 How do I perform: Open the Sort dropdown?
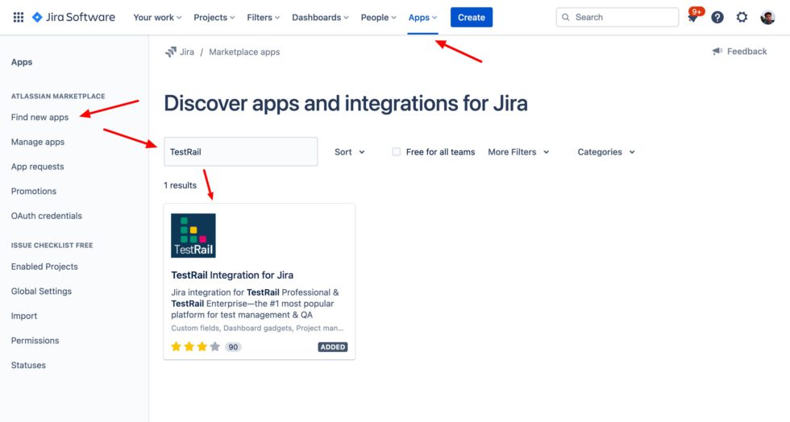(x=350, y=152)
